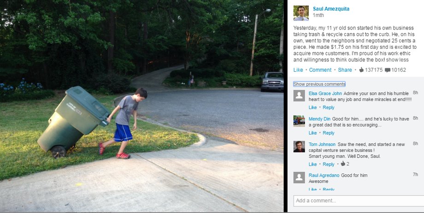This screenshot has height=213, width=424.
Task: Click the boy with trash can photo
Action: [141, 106]
